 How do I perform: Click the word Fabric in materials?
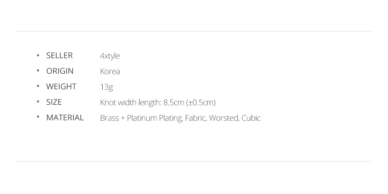click(x=195, y=118)
